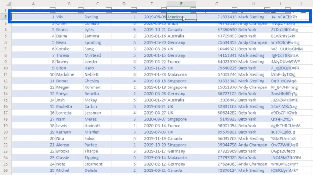Click the last name cell Haro
The image size is (313, 175).
(x=97, y=68)
